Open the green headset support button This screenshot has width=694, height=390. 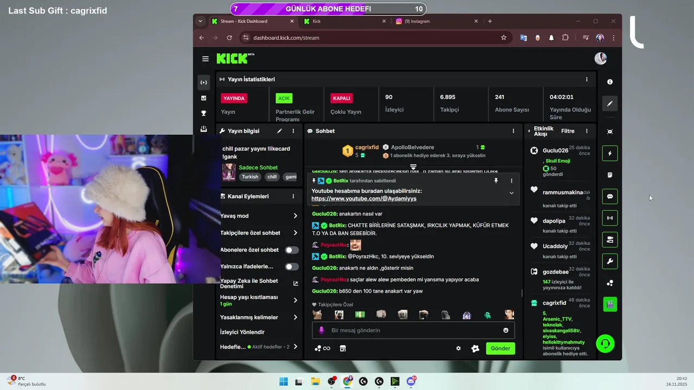tap(605, 343)
